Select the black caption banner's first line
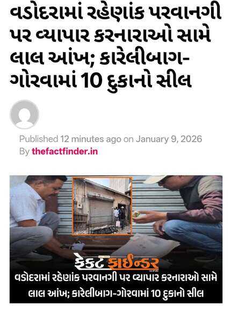This screenshot has width=232, height=310. pyautogui.click(x=116, y=278)
